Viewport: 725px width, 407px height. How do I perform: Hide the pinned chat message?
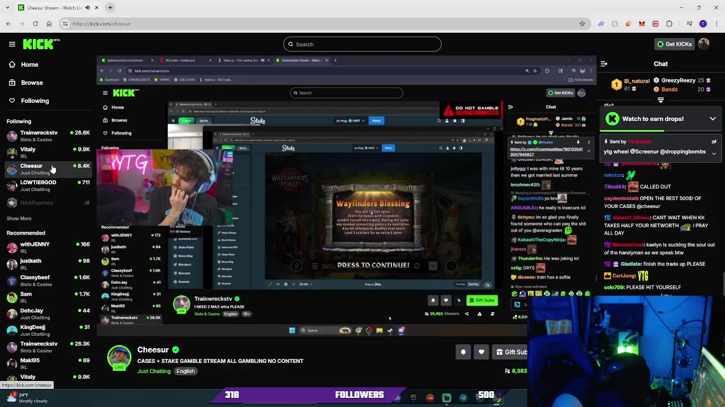(714, 142)
